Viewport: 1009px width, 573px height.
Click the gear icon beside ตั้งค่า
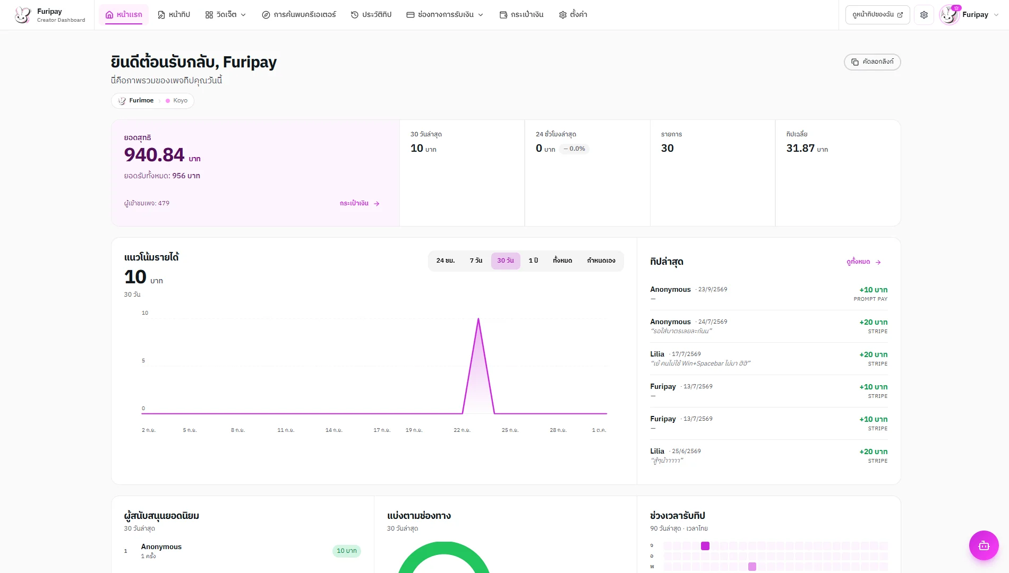(x=563, y=15)
